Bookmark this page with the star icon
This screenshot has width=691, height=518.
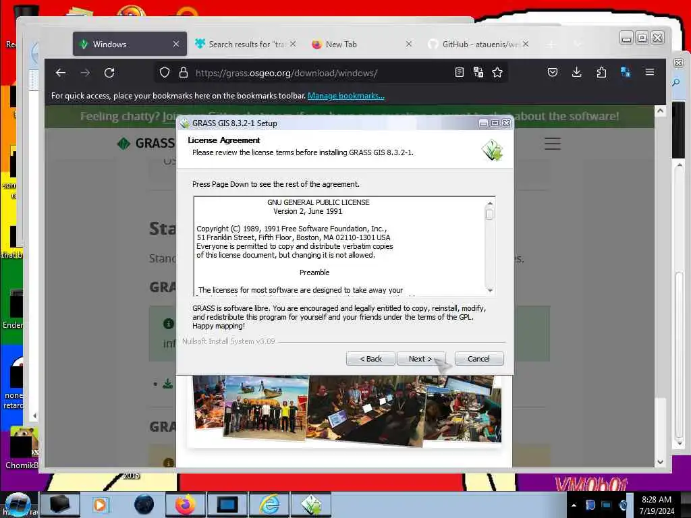point(497,72)
